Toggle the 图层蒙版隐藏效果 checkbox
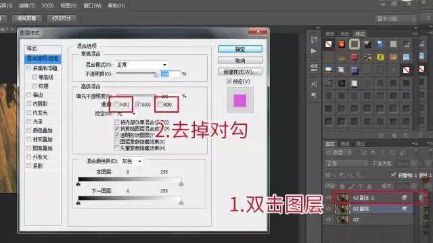 116,141
